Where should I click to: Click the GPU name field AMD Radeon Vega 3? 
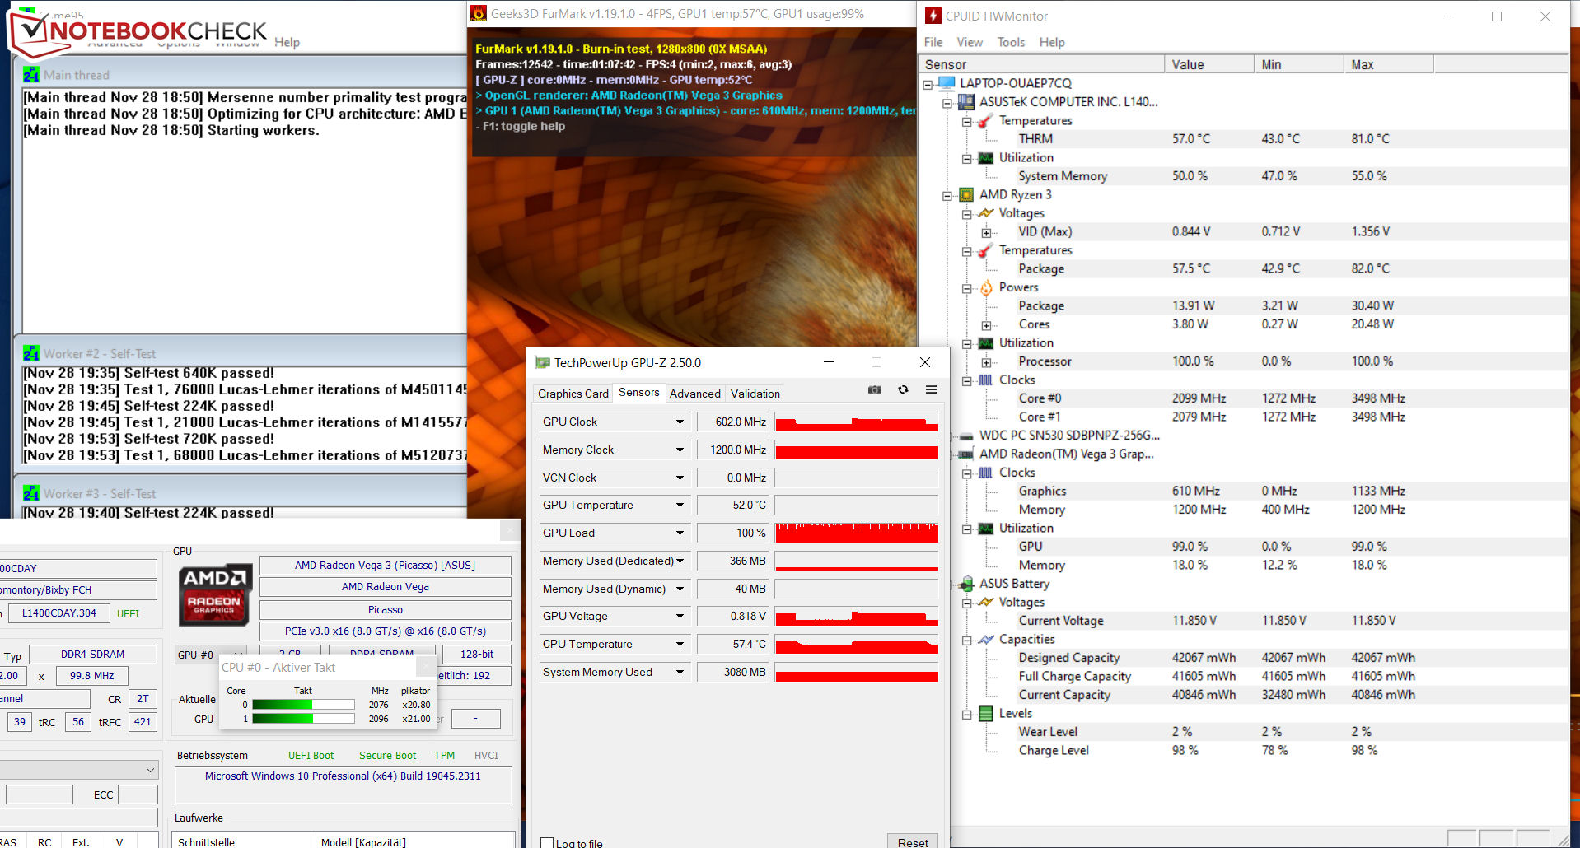(385, 566)
